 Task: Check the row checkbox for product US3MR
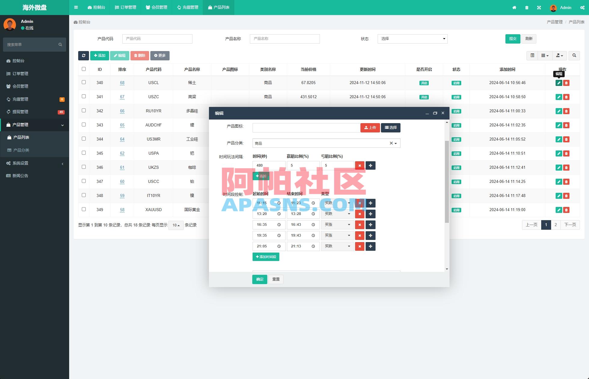[x=84, y=139]
